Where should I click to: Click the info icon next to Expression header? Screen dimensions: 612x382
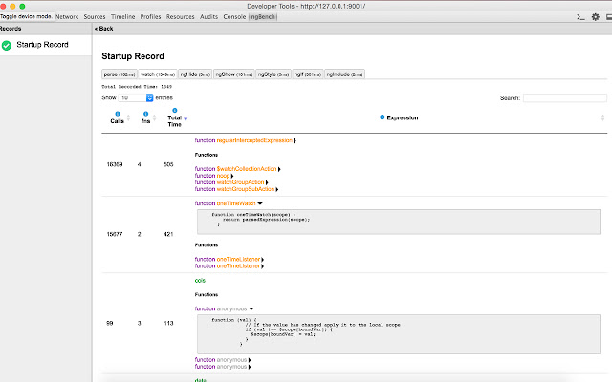382,117
